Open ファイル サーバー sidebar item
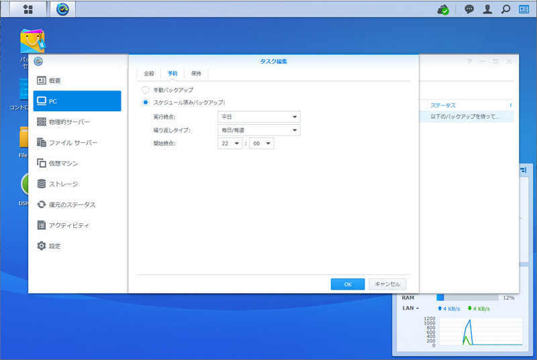 (77, 143)
